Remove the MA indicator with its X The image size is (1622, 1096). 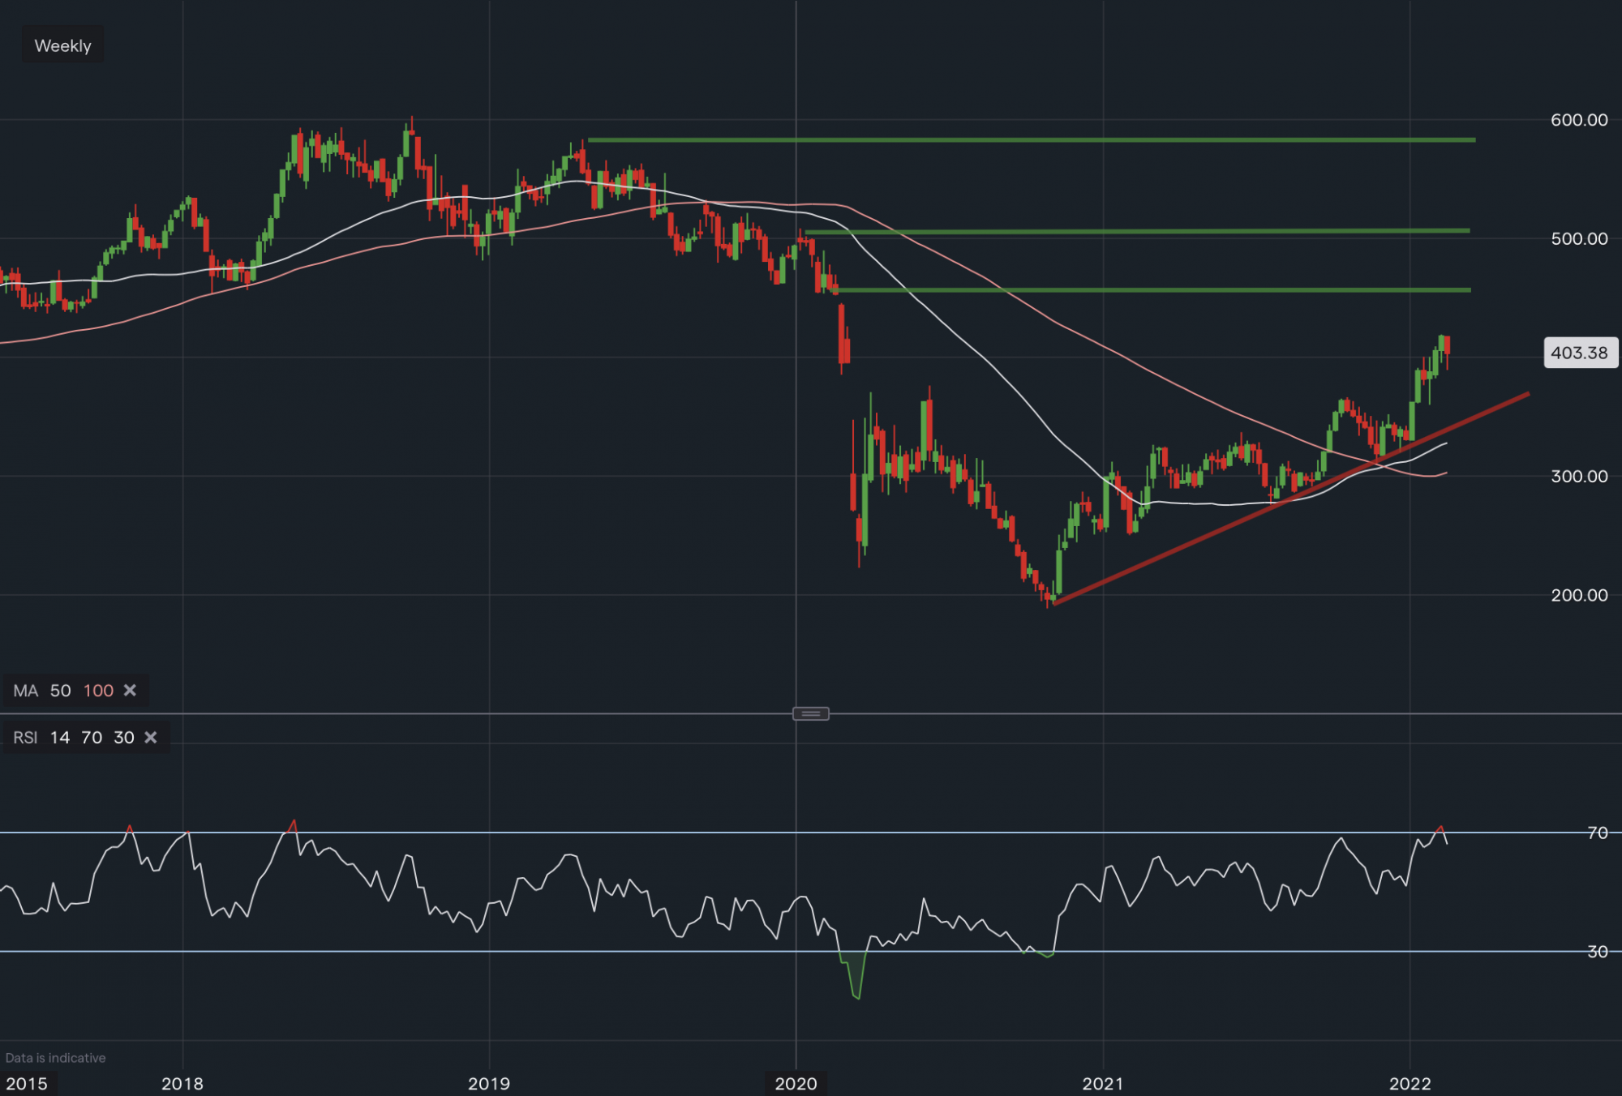point(130,691)
